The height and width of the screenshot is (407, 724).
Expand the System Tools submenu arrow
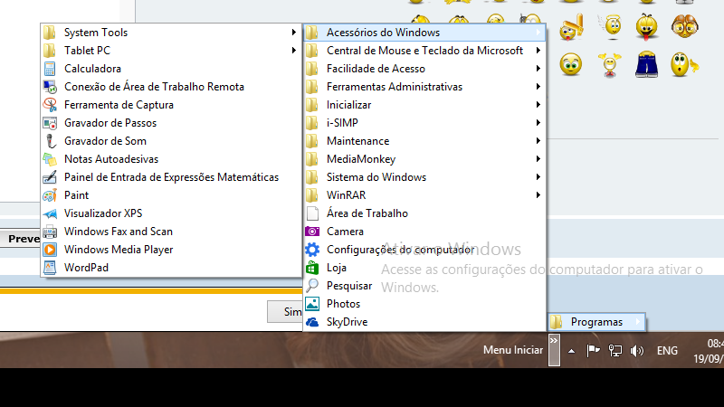pos(293,33)
